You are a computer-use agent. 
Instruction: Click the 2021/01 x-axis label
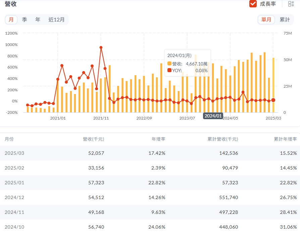coord(58,118)
